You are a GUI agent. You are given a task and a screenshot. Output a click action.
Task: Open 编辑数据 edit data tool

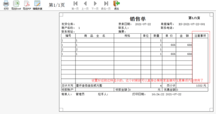tap(37, 3)
